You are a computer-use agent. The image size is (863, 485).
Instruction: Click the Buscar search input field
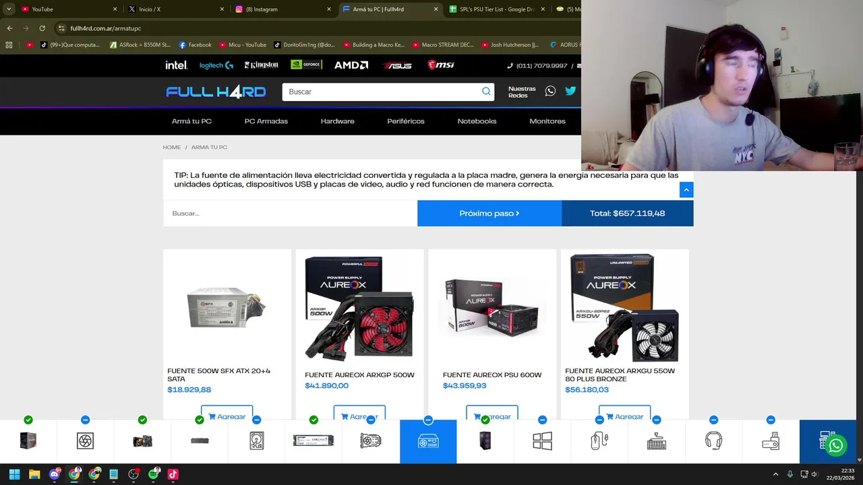tap(381, 92)
